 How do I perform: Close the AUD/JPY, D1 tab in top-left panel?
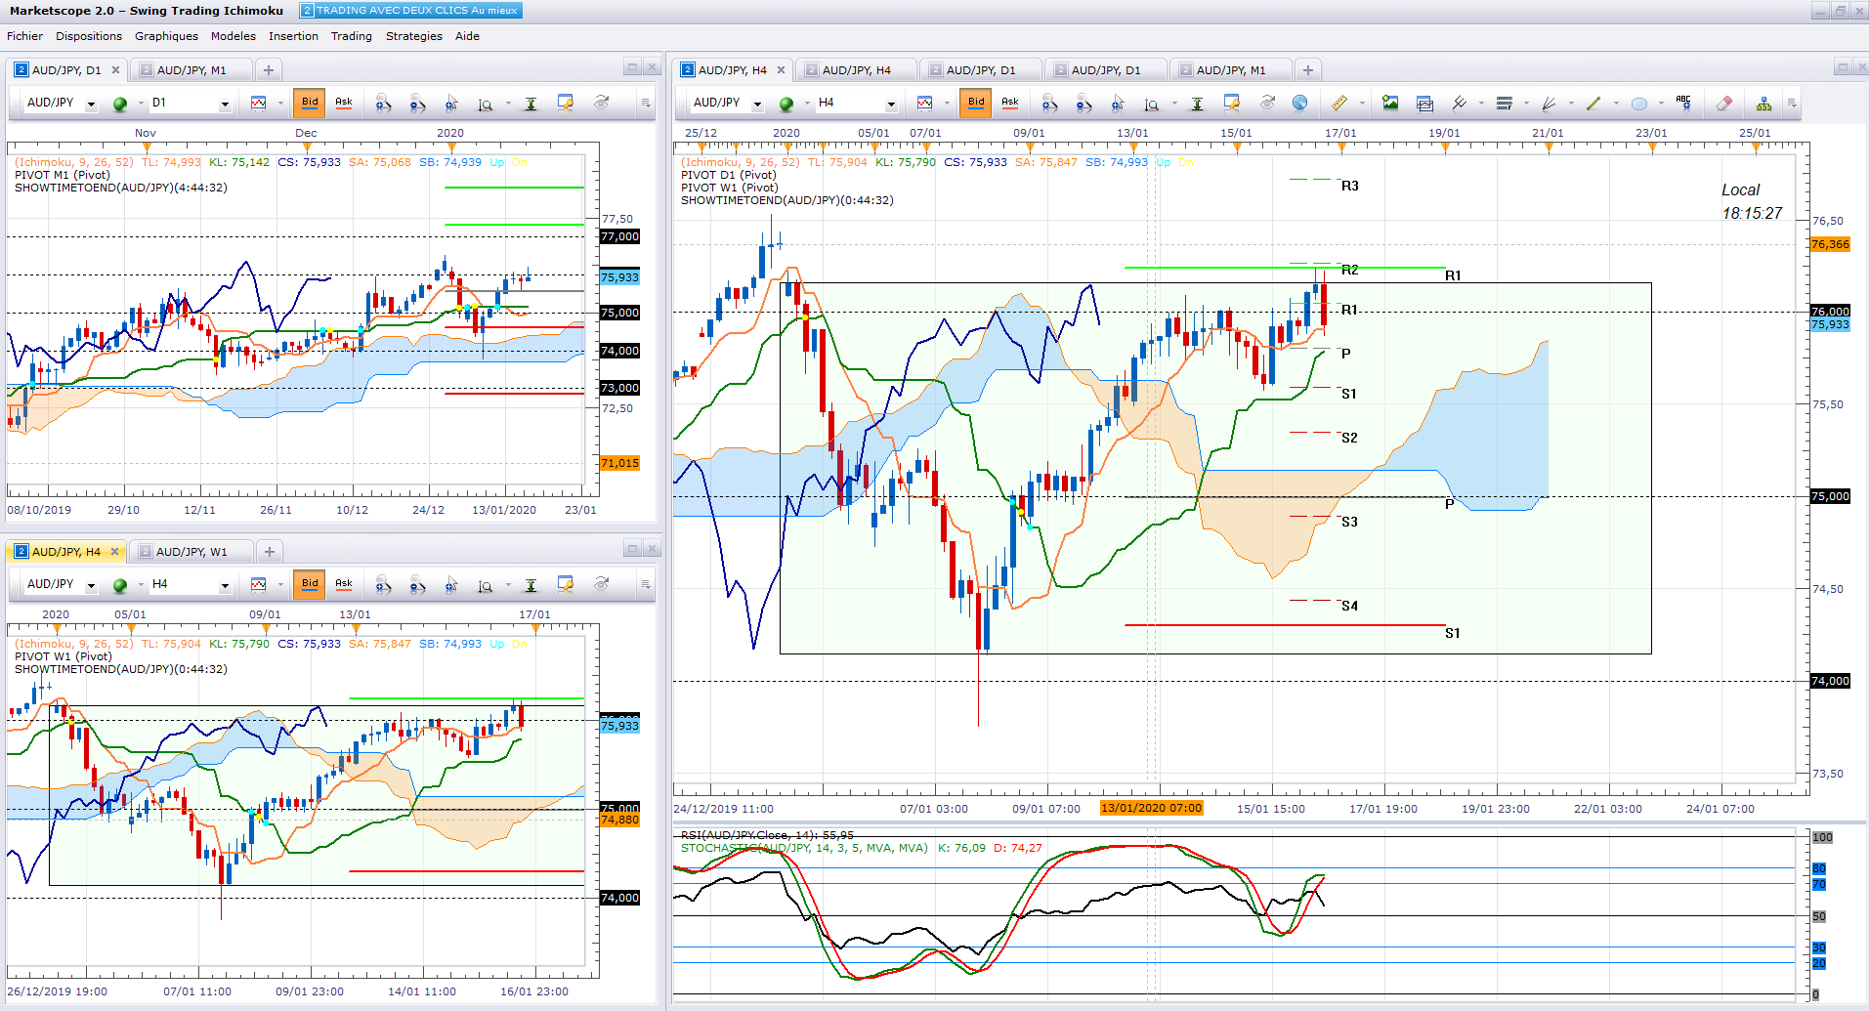tap(115, 70)
